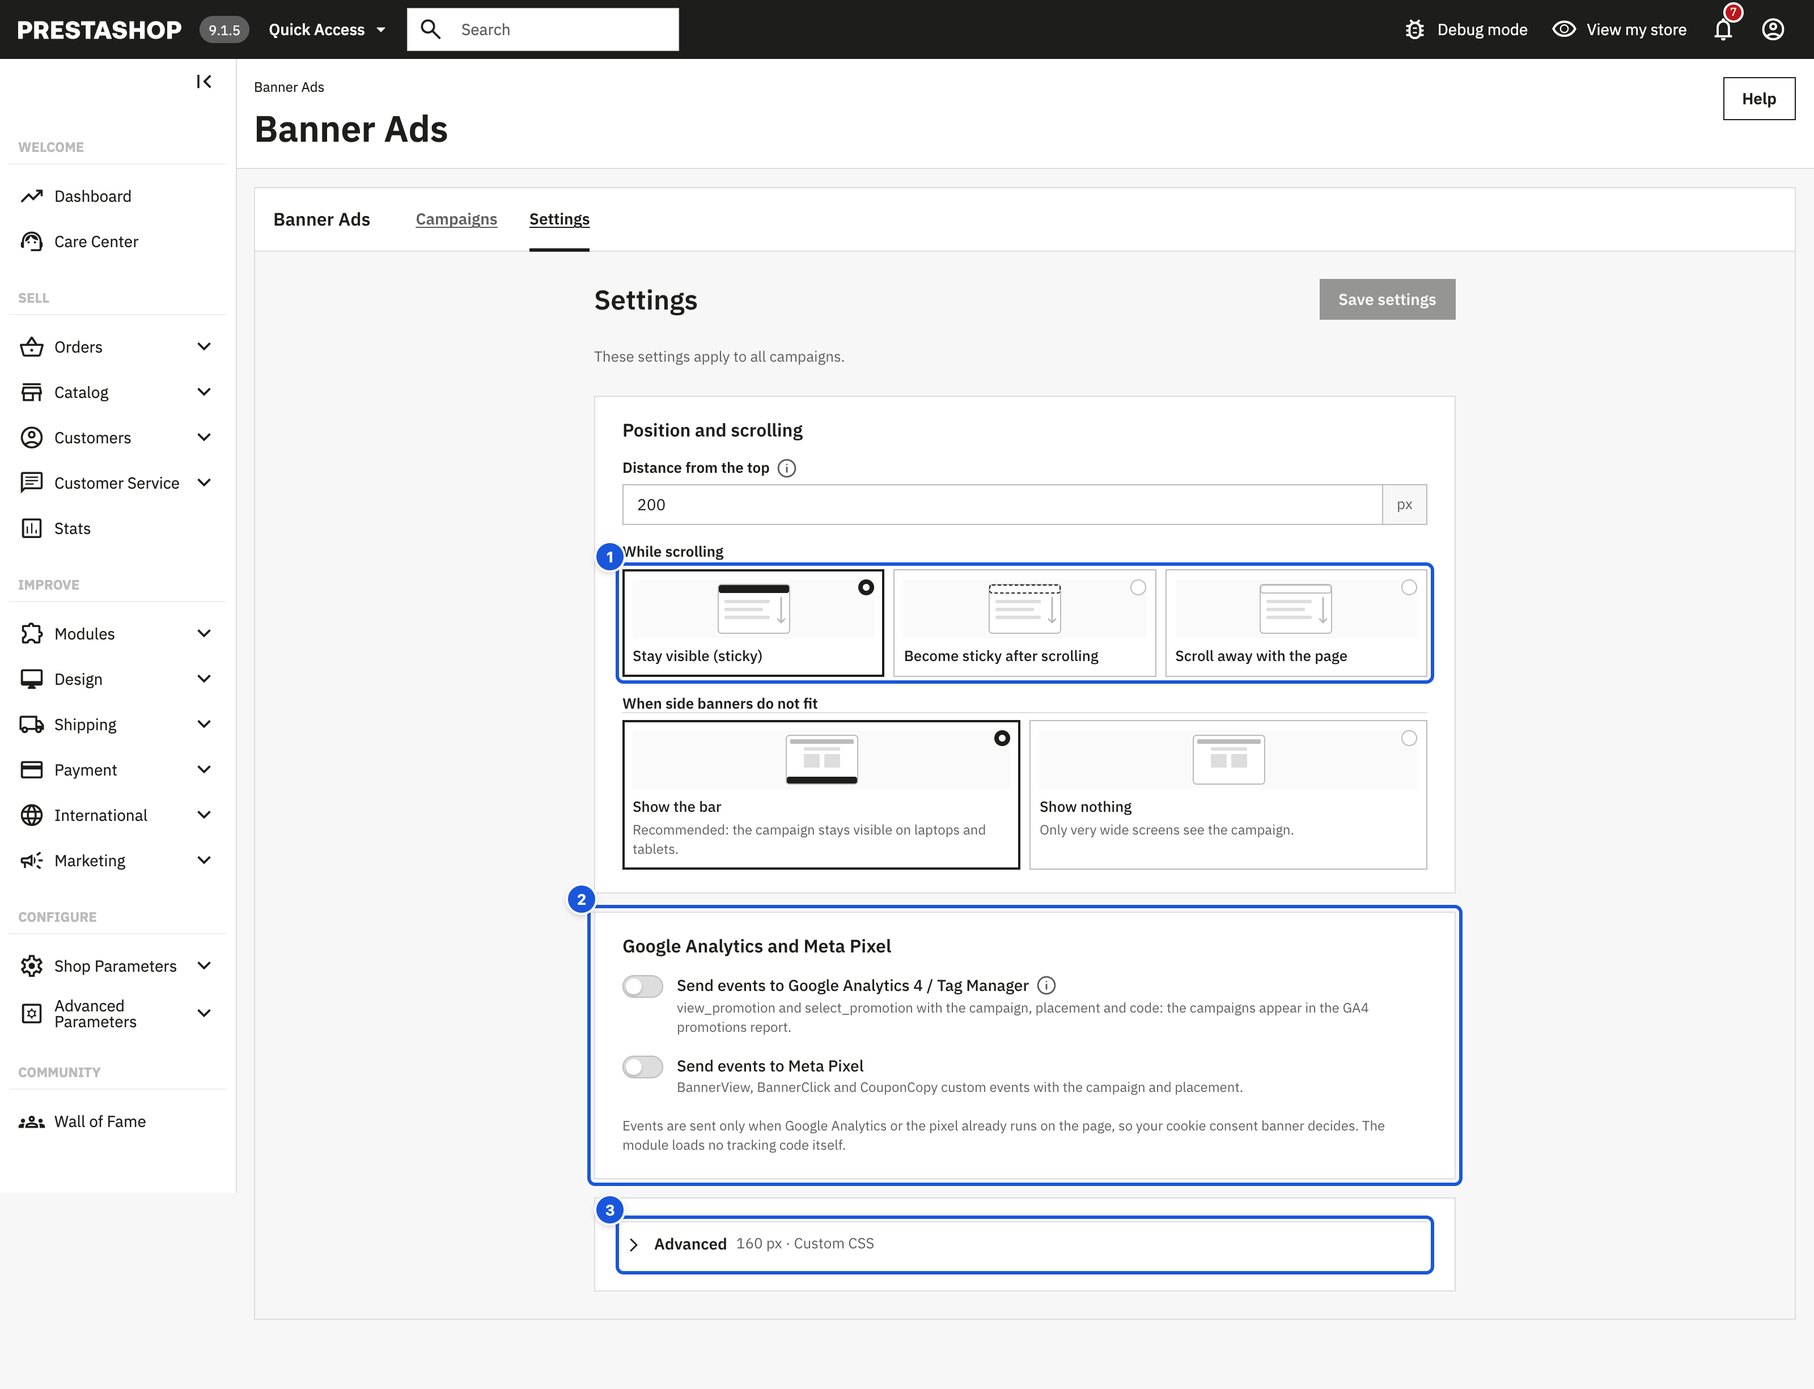1814x1389 pixels.
Task: Expand the International menu chevron
Action: point(204,815)
